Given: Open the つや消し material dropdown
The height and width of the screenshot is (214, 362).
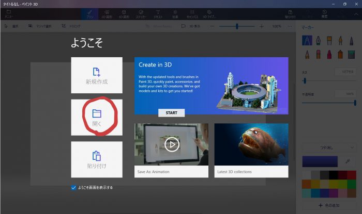Looking at the screenshot, I should (329, 147).
